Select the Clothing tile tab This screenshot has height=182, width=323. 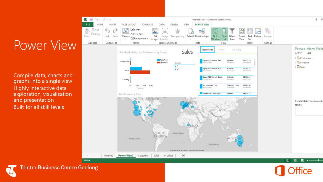(x=236, y=50)
